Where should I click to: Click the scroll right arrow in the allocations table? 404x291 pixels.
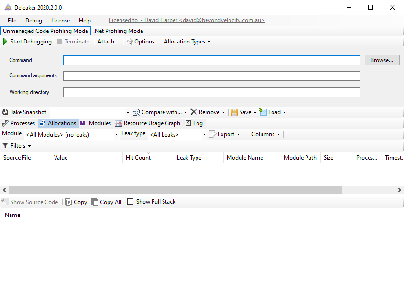point(399,190)
